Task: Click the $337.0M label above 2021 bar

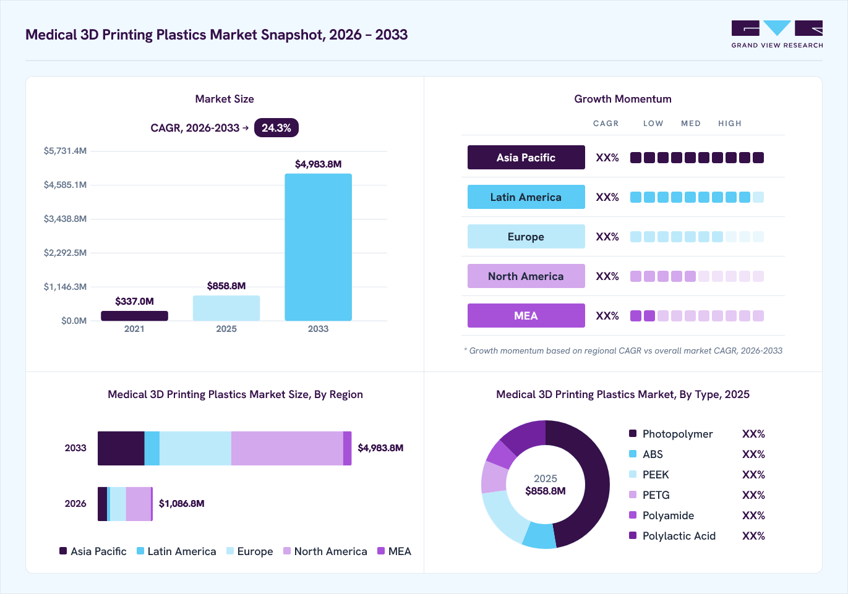Action: tap(134, 301)
